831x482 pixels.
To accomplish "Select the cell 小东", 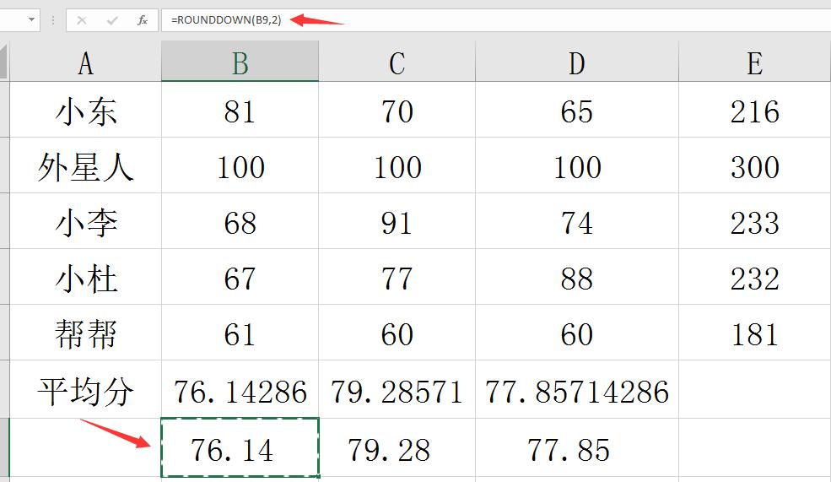I will pos(85,110).
